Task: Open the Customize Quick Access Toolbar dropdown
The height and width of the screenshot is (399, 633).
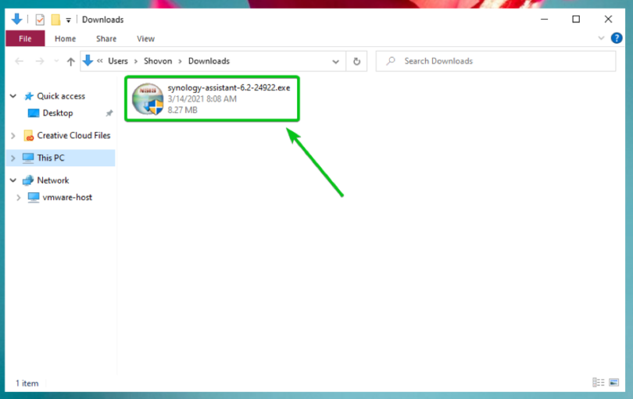Action: click(x=68, y=20)
